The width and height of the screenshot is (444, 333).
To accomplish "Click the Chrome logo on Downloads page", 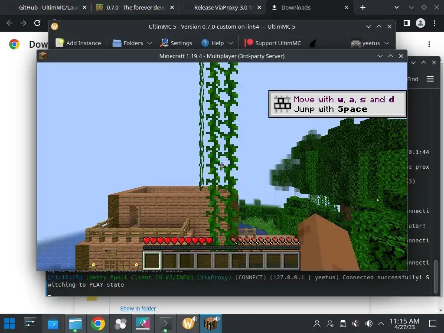I will 14,44.
